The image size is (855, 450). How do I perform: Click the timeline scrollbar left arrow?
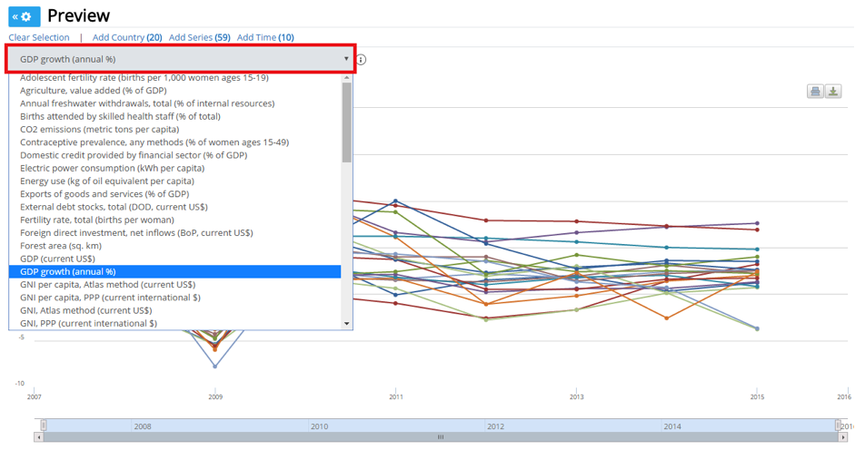(x=40, y=436)
